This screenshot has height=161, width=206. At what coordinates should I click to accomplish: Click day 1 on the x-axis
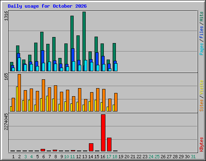[13, 157]
